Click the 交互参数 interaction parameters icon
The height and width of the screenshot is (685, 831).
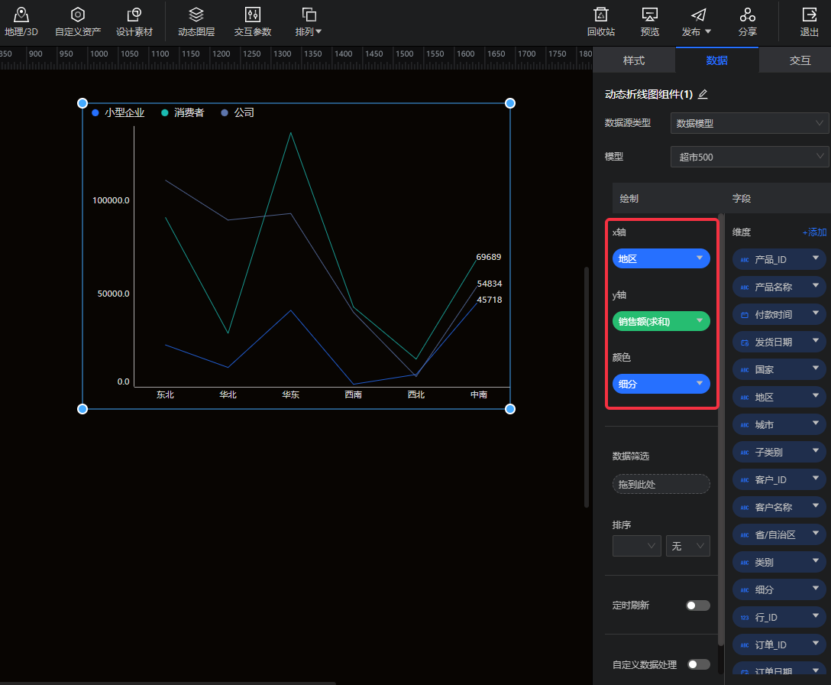(x=253, y=15)
